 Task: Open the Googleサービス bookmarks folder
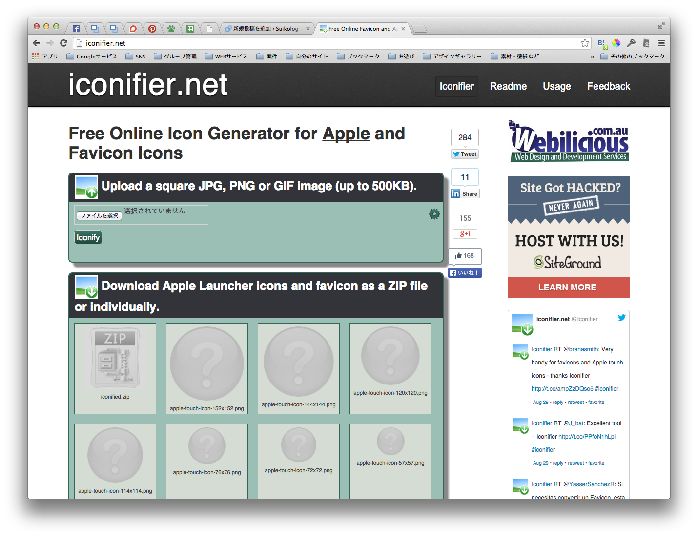pos(92,57)
